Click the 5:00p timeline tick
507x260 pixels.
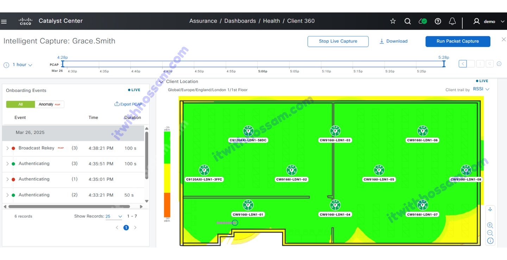coord(263,71)
